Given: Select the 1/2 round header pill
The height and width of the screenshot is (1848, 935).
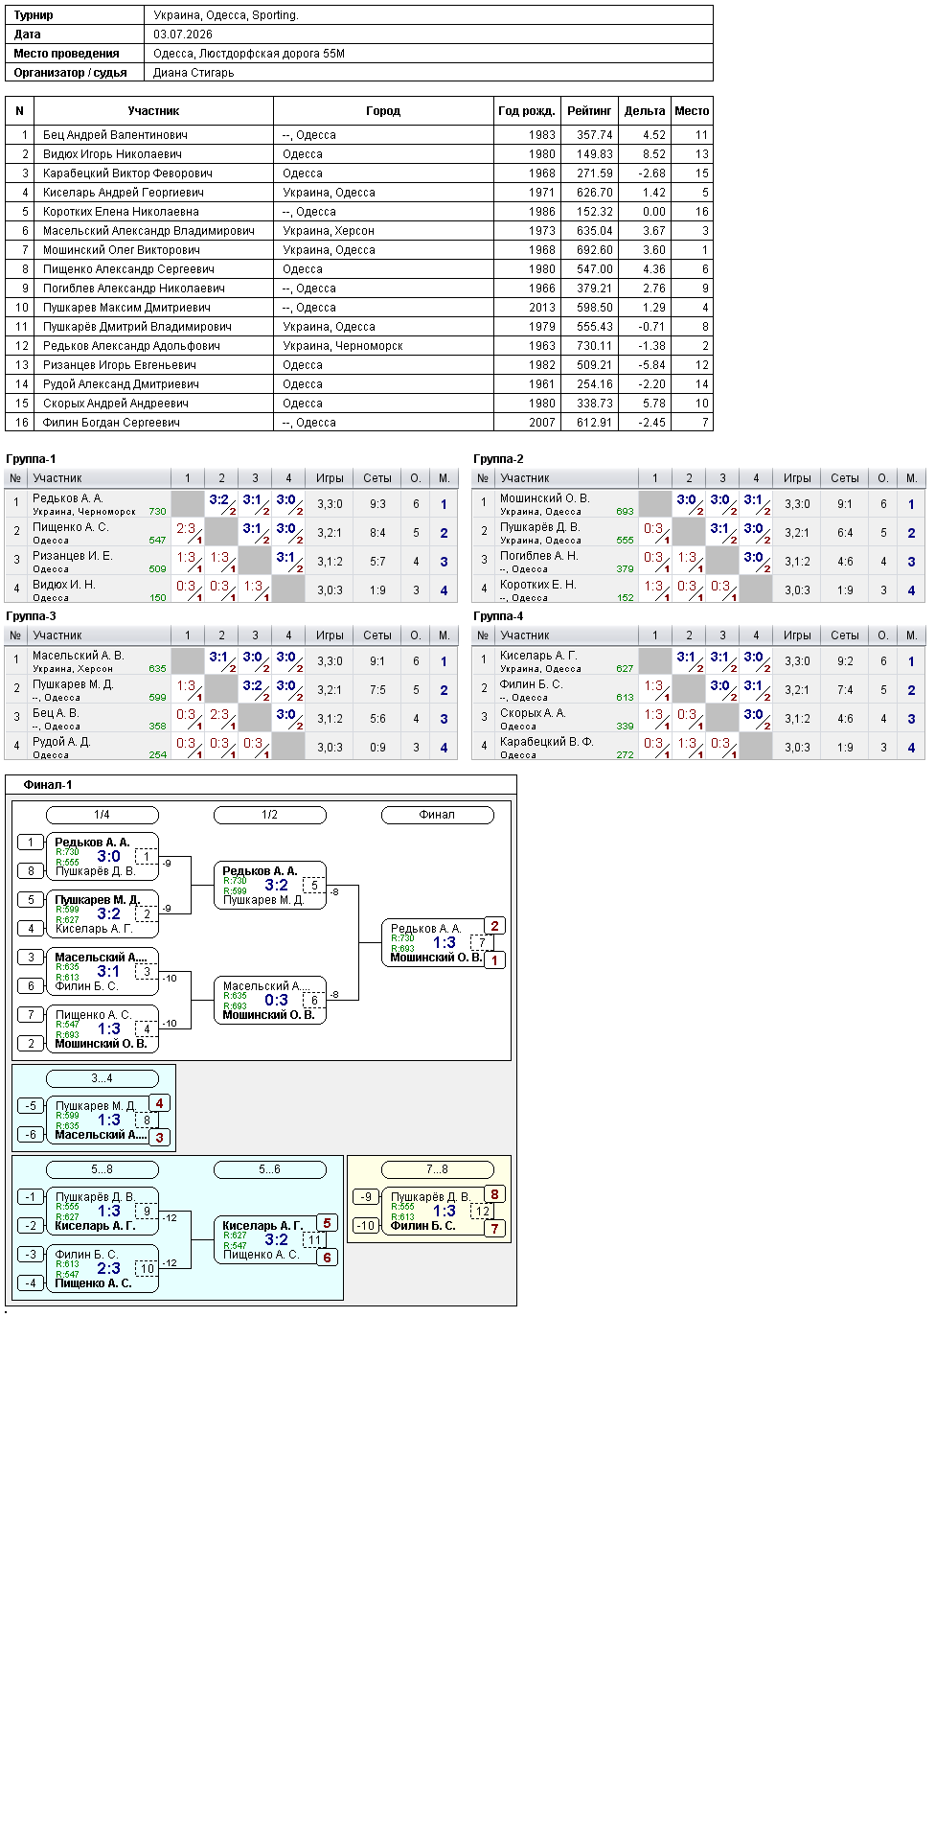Looking at the screenshot, I should click(270, 815).
